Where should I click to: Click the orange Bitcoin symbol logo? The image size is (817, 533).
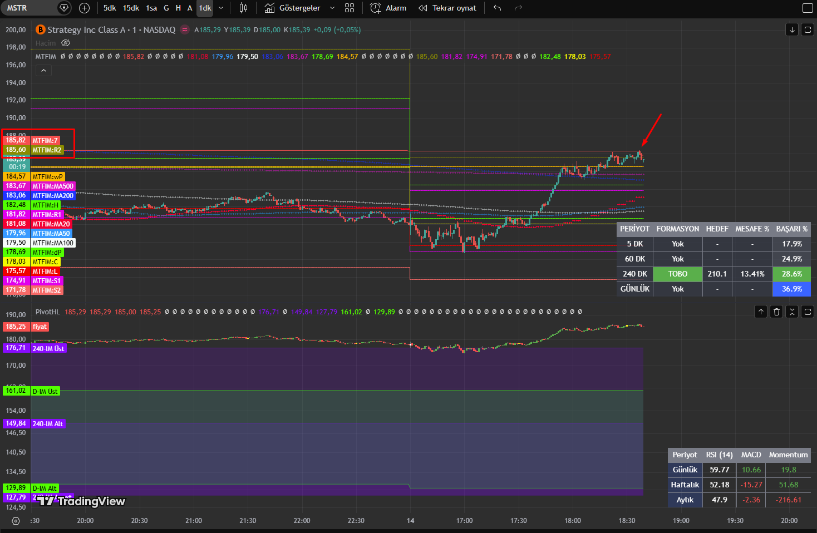40,29
